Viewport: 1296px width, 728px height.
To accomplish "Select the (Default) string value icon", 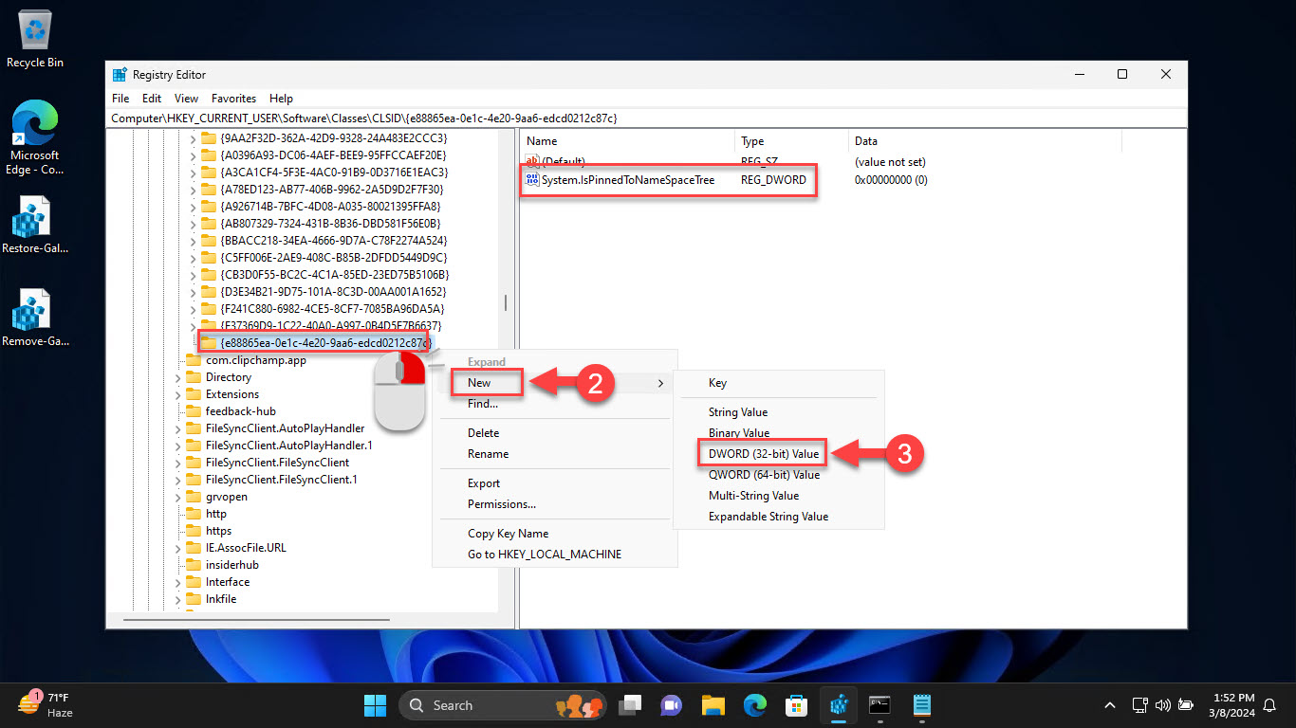I will click(x=532, y=162).
